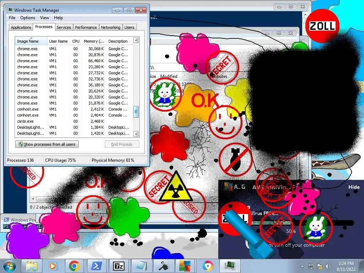The image size is (364, 273).
Task: Open the Avast Secure Browser taskbar icon
Action: click(207, 266)
